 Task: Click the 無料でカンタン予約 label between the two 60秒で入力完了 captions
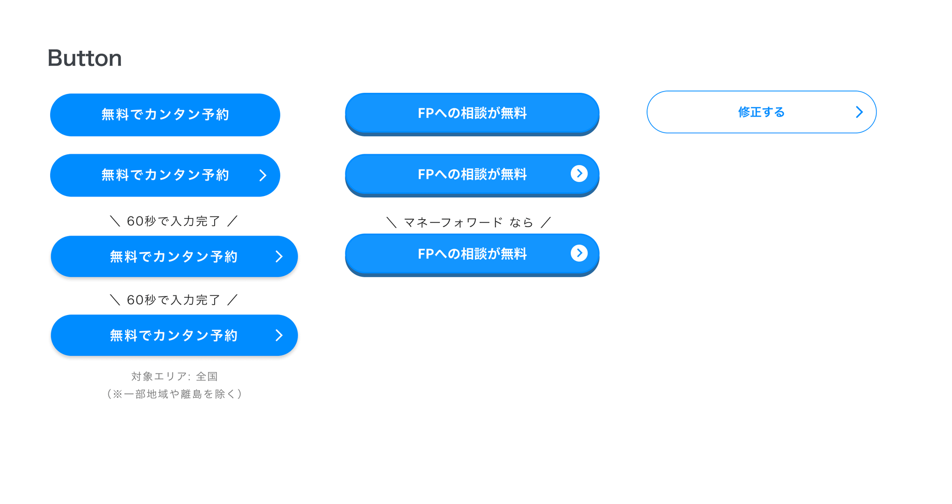(x=173, y=256)
